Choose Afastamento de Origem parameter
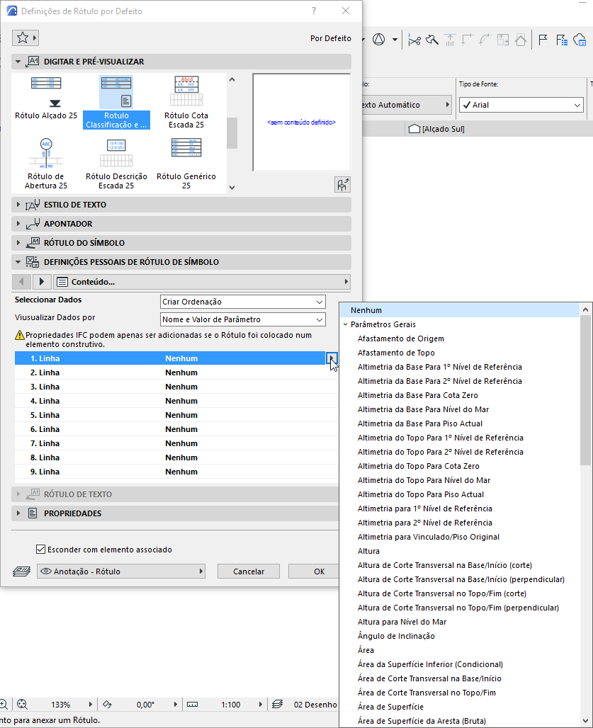Screen dimensions: 593x728 pyautogui.click(x=401, y=339)
